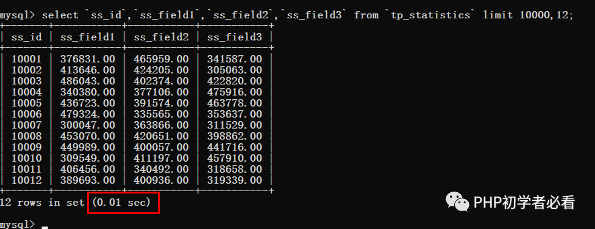Click the '12 rows in set' text
Image resolution: width=595 pixels, height=229 pixels.
point(42,203)
